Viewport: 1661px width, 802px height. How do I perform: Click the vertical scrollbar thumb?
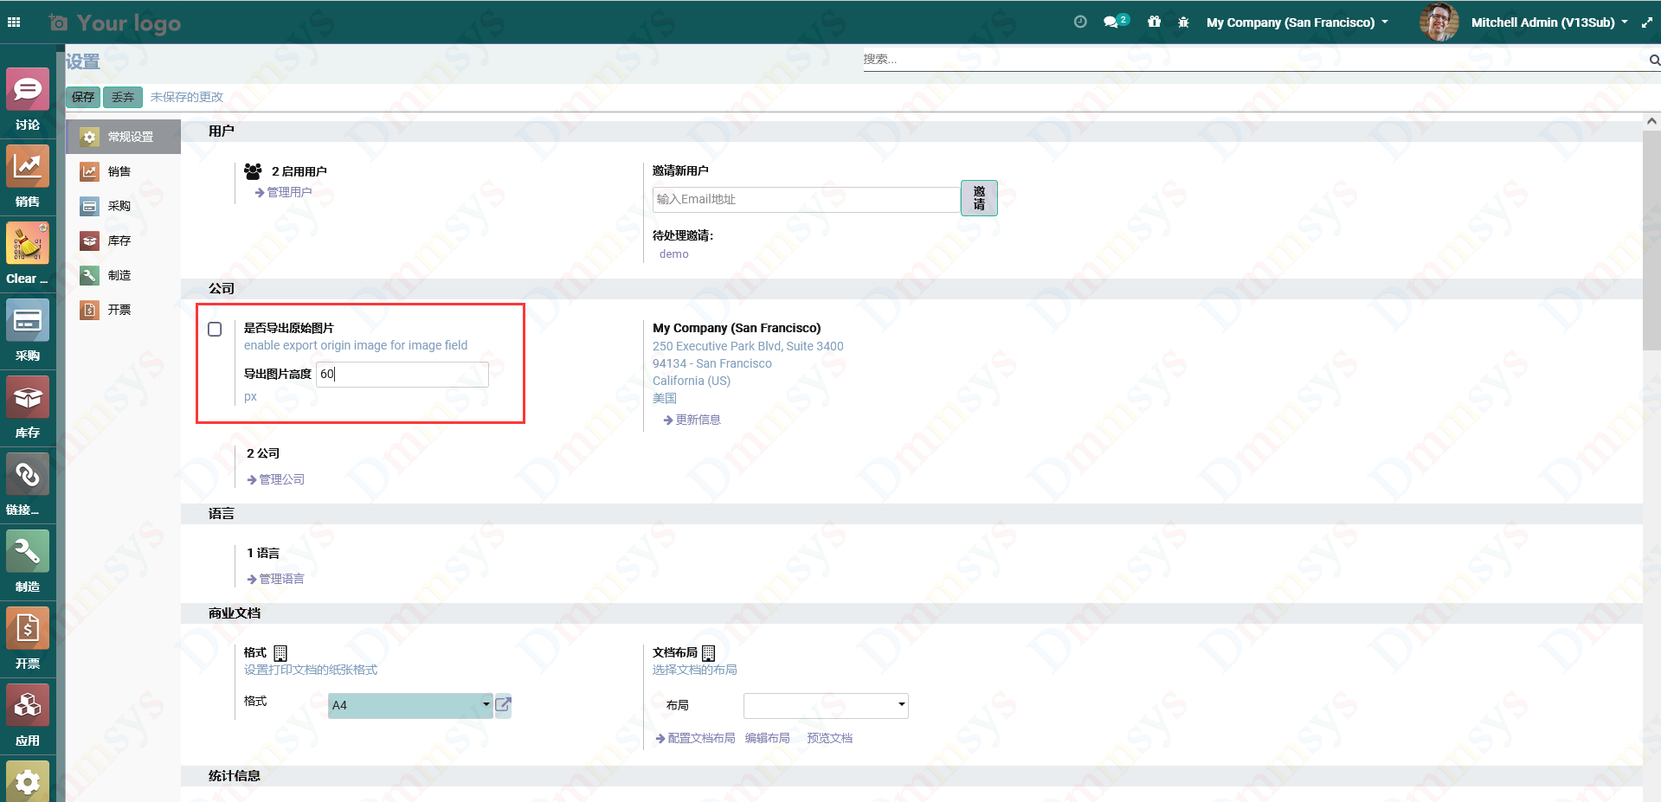[x=1651, y=241]
